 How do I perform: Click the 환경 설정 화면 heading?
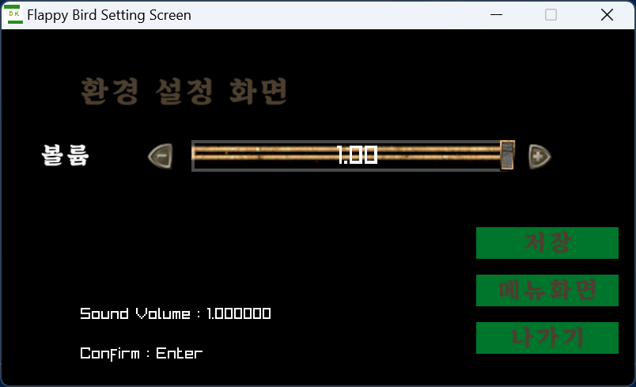(x=184, y=91)
